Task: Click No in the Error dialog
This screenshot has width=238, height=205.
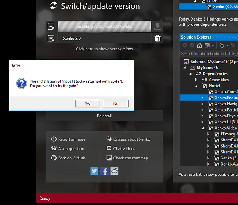Action: (116, 103)
